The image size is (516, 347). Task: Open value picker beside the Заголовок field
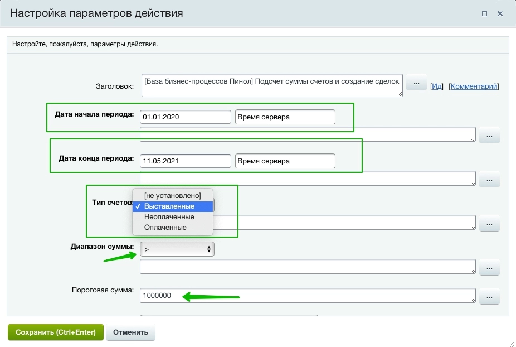click(x=416, y=83)
